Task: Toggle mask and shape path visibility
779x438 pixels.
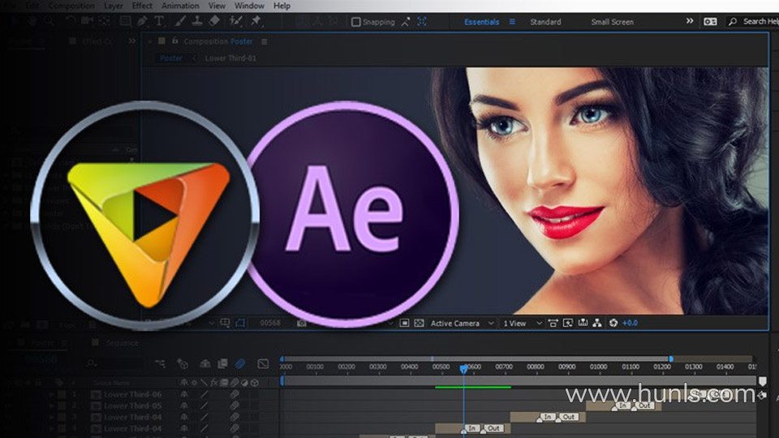Action: click(x=240, y=324)
